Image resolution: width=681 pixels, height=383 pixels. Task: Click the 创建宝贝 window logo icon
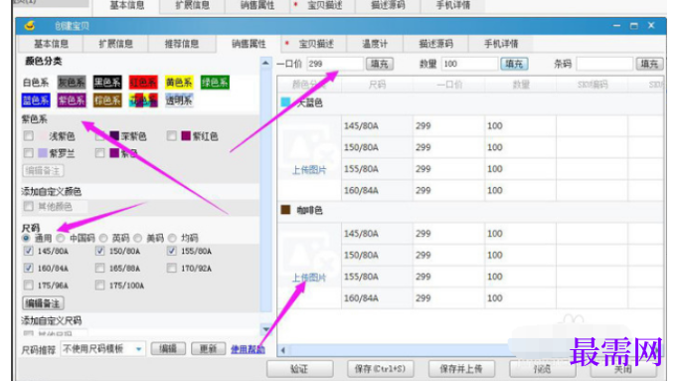(x=30, y=26)
